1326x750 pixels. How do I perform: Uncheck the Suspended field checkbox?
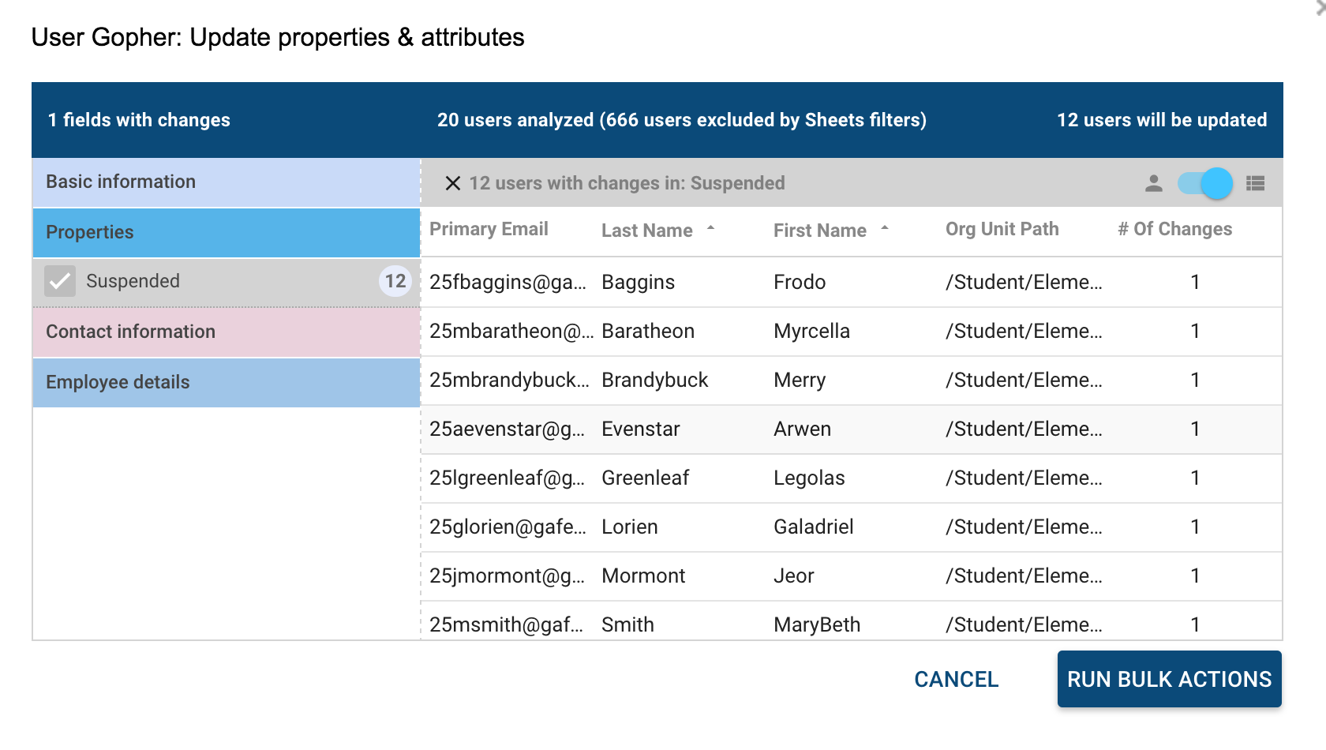[60, 281]
